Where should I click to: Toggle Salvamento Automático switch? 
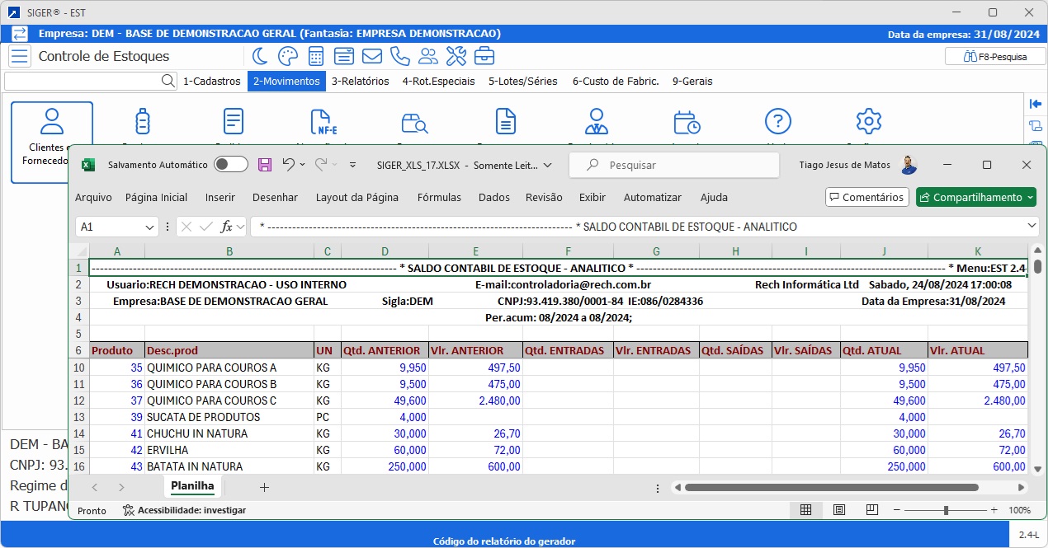(230, 165)
